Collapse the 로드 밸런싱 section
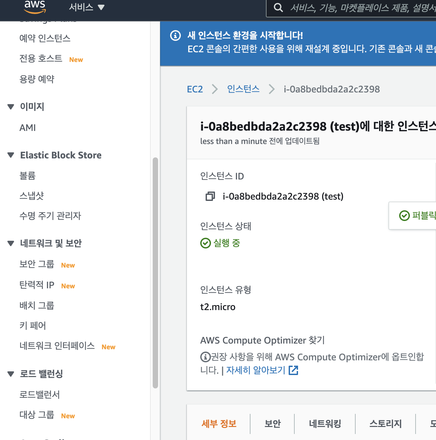Image resolution: width=436 pixels, height=440 pixels. [11, 374]
